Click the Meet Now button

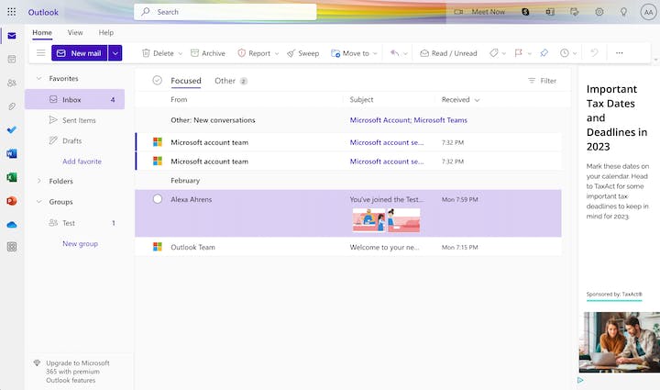click(479, 12)
